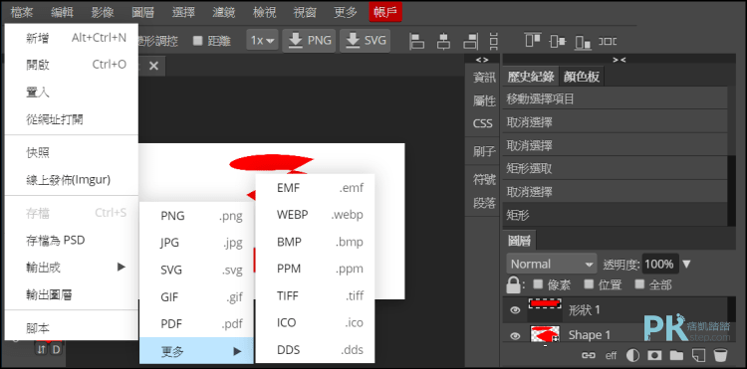Toggle visibility of the 形狀 1 layer
The width and height of the screenshot is (747, 369).
[515, 310]
